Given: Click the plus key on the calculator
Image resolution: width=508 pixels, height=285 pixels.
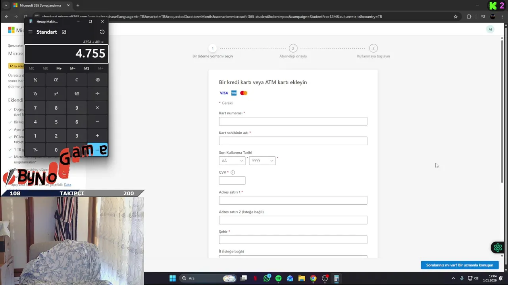Looking at the screenshot, I should pyautogui.click(x=97, y=136).
